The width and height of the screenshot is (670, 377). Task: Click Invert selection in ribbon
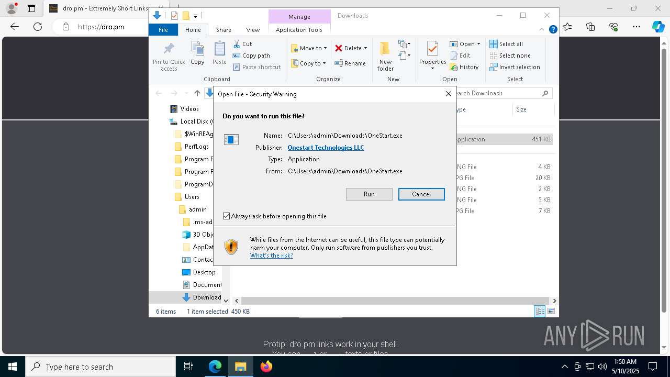515,67
